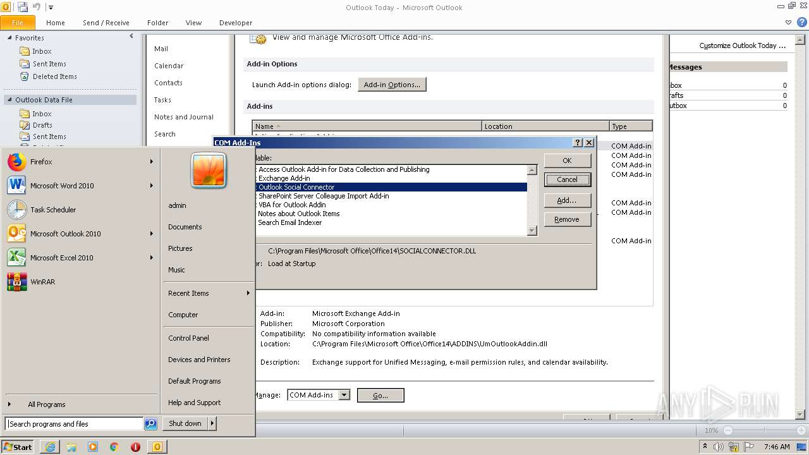Click the Outlook application icon in title bar
Image resolution: width=809 pixels, height=455 pixels.
6,7
